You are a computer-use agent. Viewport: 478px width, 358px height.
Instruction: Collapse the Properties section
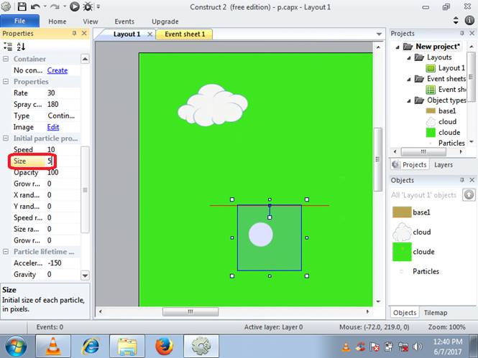pos(6,82)
